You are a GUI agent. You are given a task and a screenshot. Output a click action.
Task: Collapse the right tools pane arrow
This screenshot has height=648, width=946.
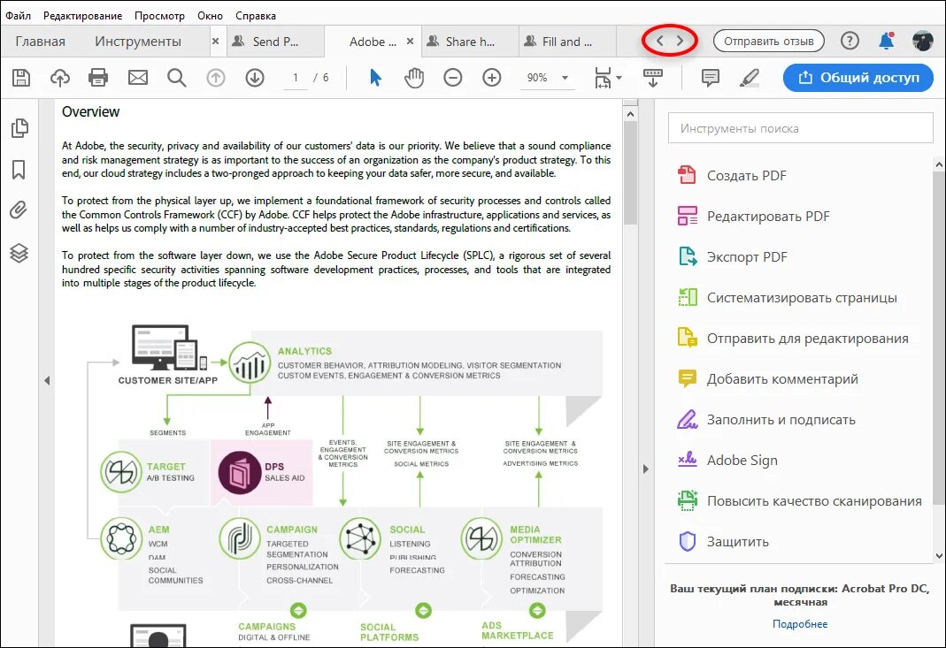coord(645,469)
